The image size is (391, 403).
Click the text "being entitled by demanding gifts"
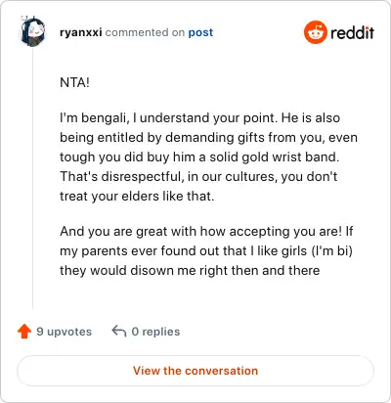(x=157, y=138)
